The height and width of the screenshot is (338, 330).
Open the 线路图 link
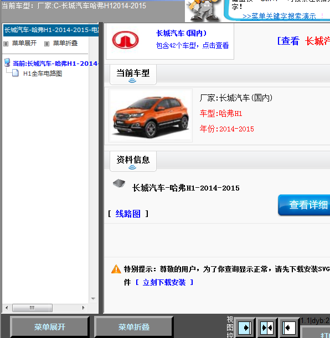click(128, 214)
